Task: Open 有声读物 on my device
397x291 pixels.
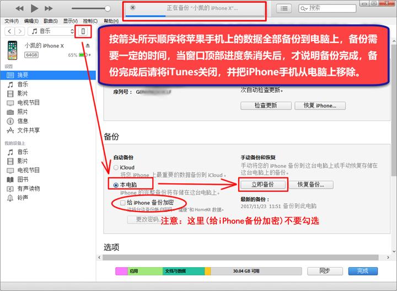Action: (x=48, y=189)
